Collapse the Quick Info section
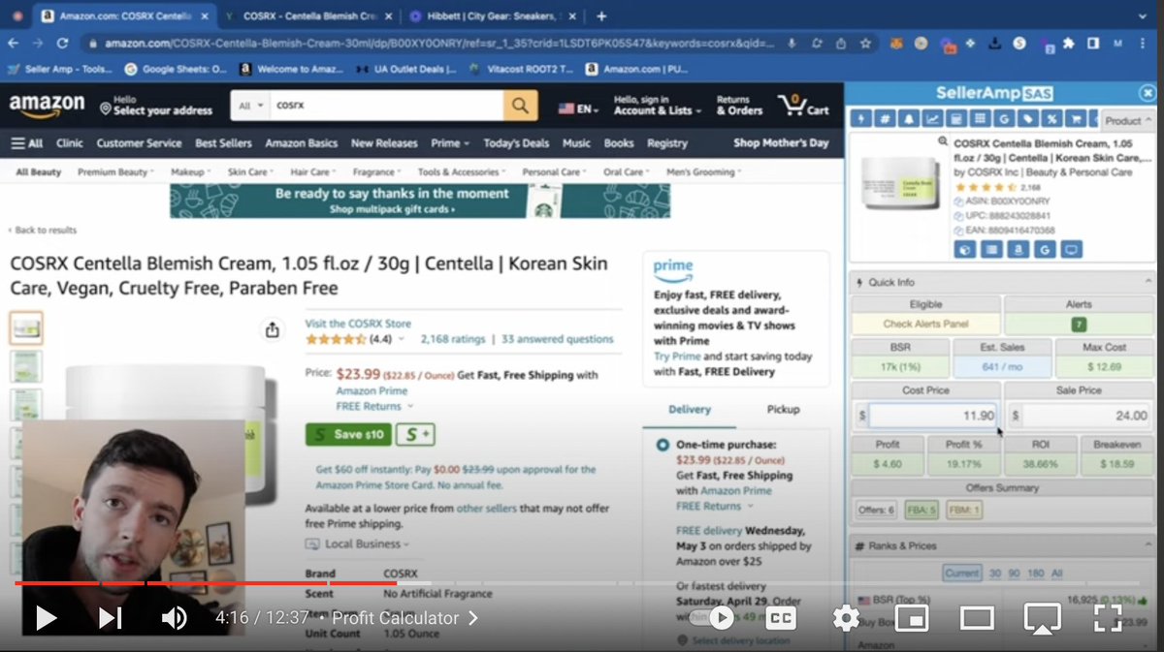1164x652 pixels. point(1148,283)
